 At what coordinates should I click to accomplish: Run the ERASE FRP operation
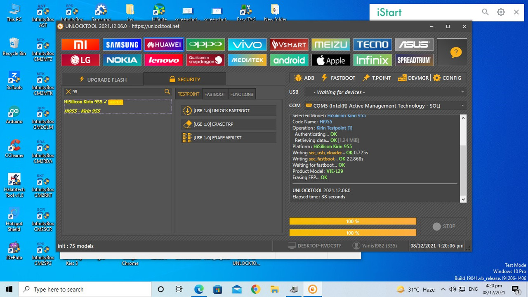pos(228,124)
